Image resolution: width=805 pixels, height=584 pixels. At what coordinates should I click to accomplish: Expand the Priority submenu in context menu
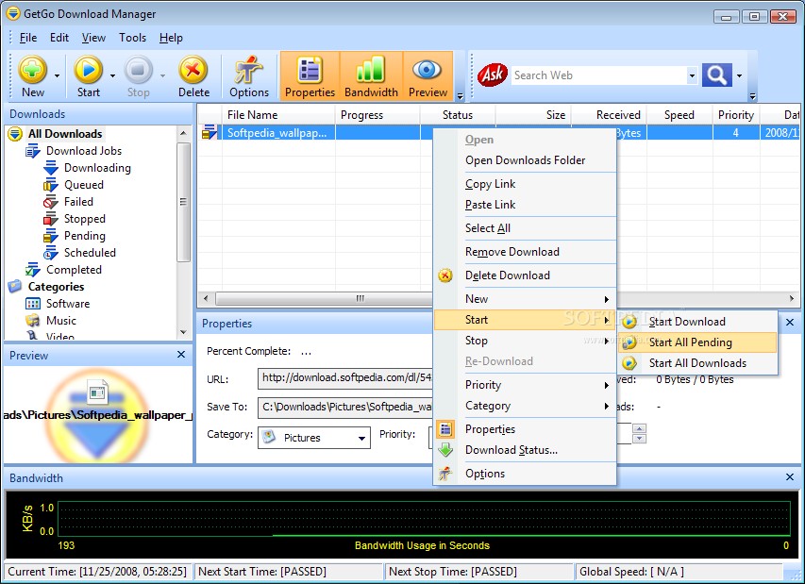(526, 384)
